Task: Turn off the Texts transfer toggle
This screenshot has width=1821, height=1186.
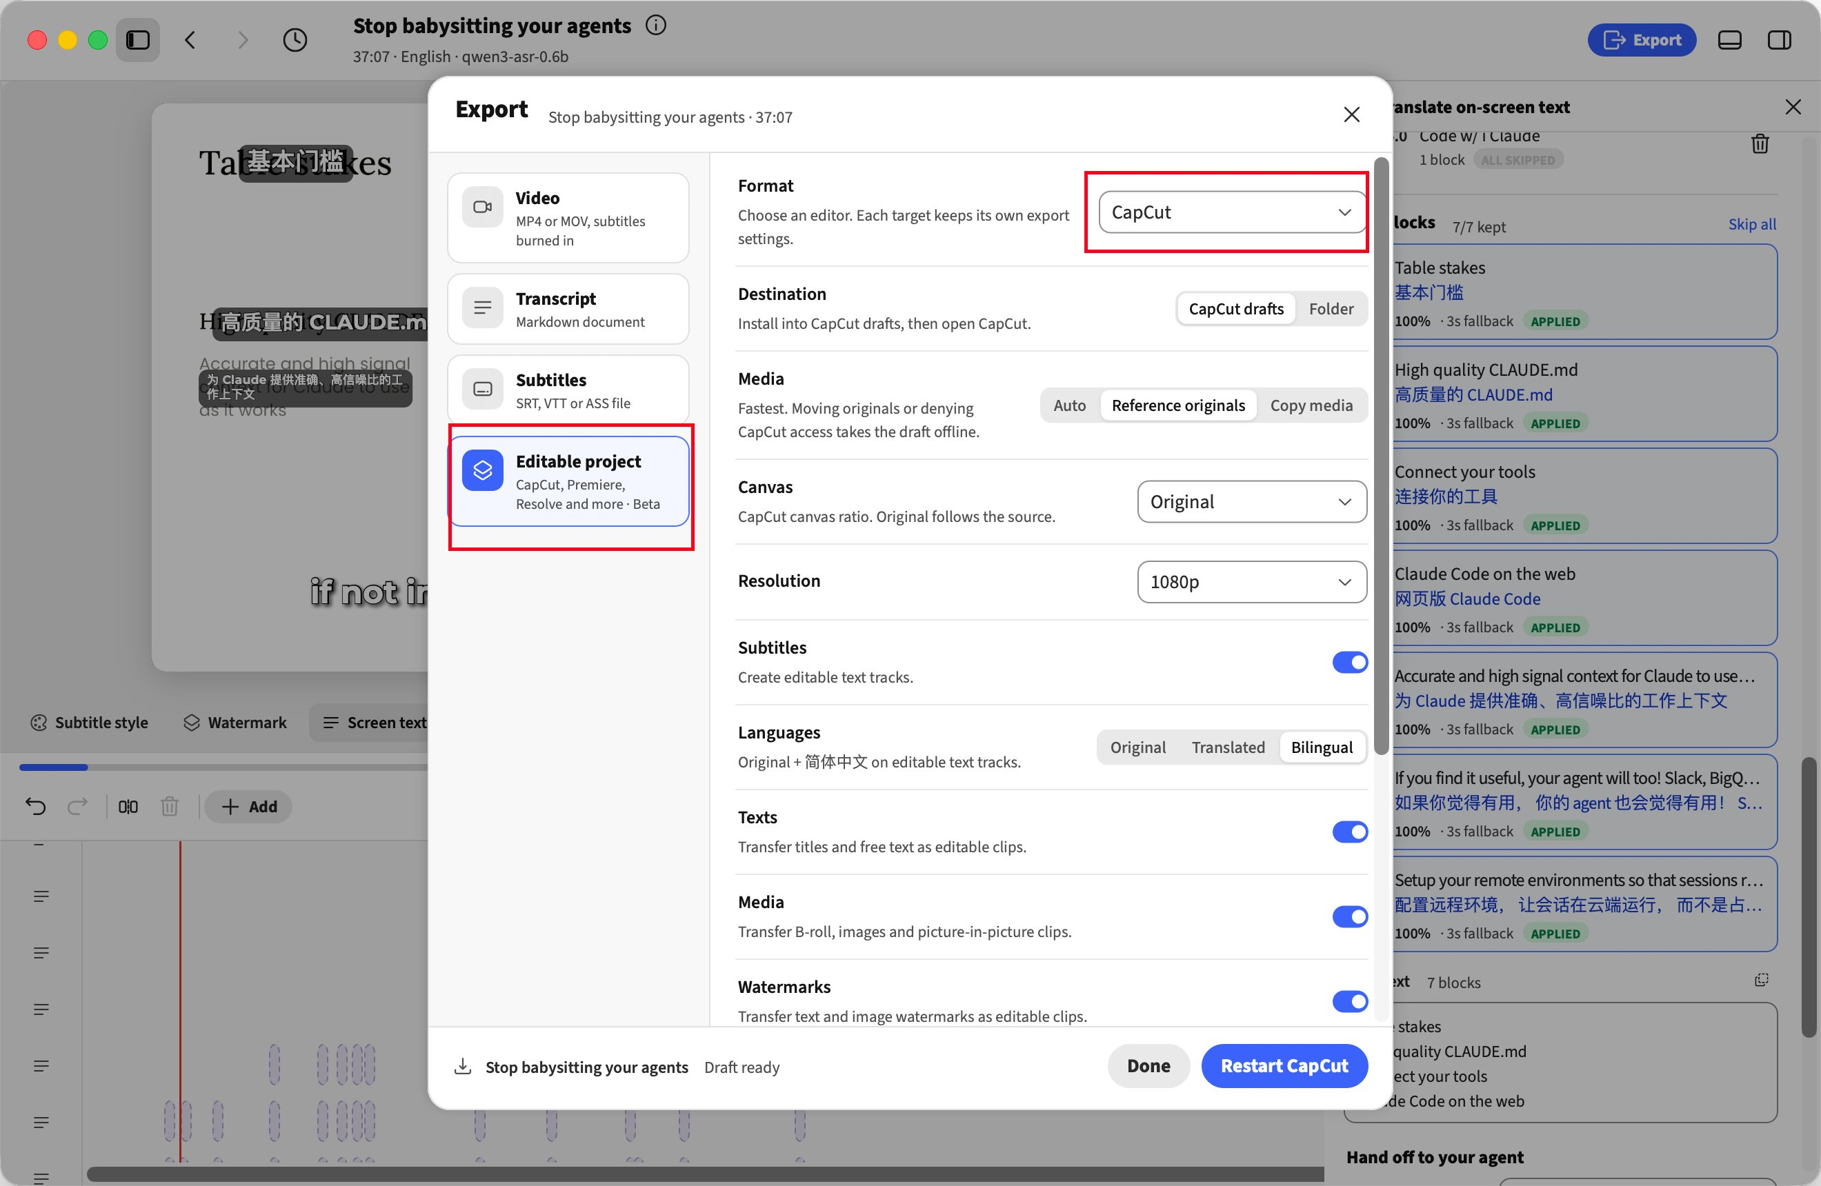Action: [x=1349, y=832]
